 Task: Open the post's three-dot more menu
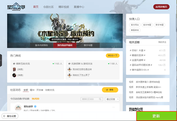click(113, 107)
